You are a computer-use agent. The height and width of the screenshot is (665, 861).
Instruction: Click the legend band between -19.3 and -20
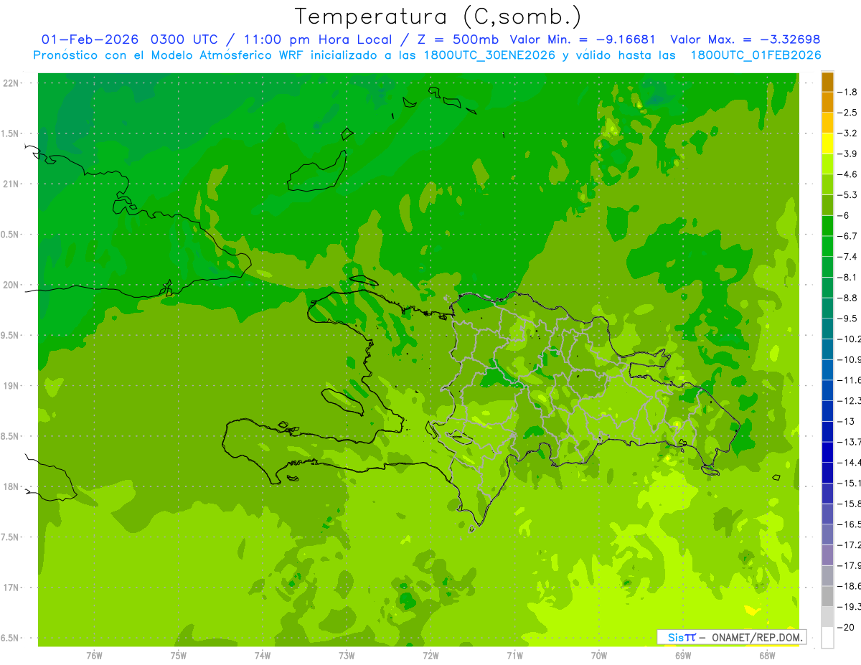(827, 616)
